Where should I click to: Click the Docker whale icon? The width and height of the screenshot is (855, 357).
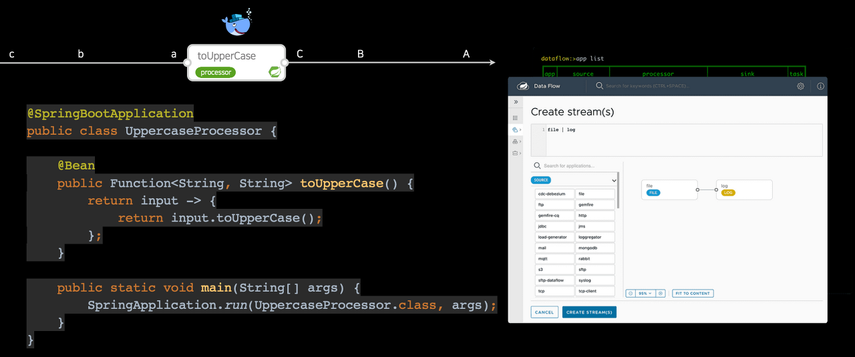point(237,23)
